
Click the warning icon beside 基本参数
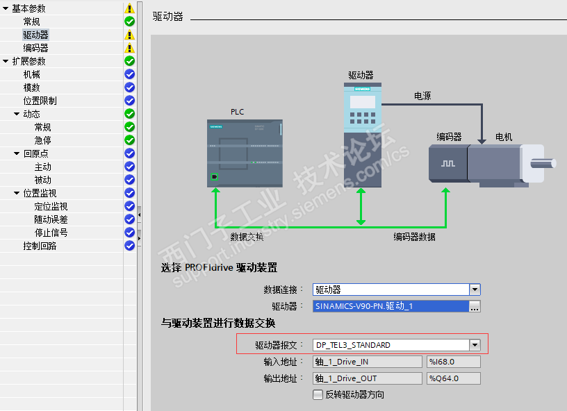point(129,8)
